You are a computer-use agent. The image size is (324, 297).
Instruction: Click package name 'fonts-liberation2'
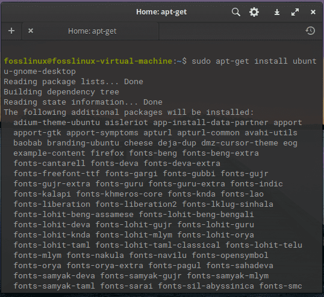pos(136,204)
